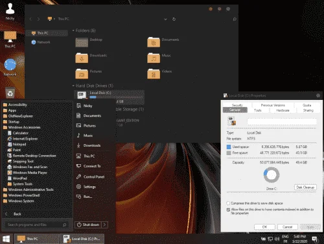324x244 pixels.
Task: Launch Paint from start menu
Action: 14,150
